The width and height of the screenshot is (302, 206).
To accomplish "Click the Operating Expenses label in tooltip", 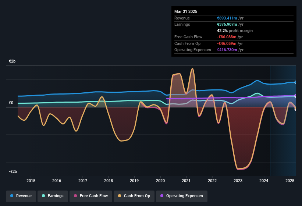I will pyautogui.click(x=193, y=50).
